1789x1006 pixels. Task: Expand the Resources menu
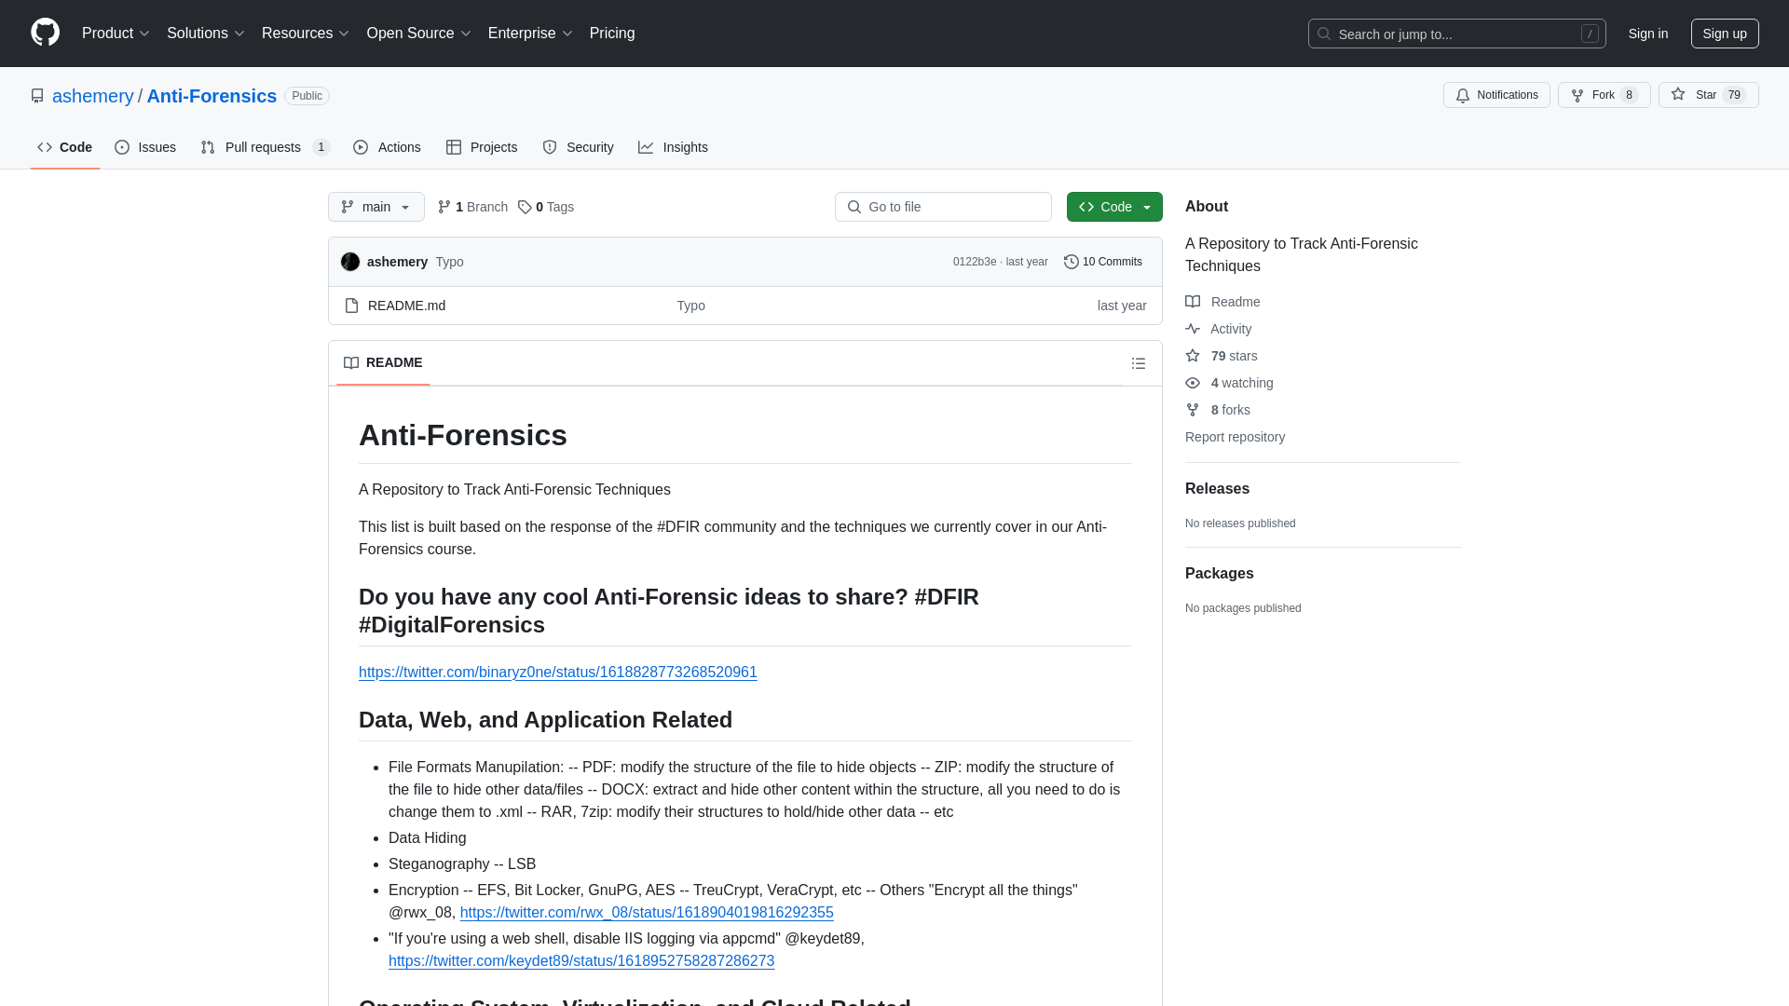[305, 34]
